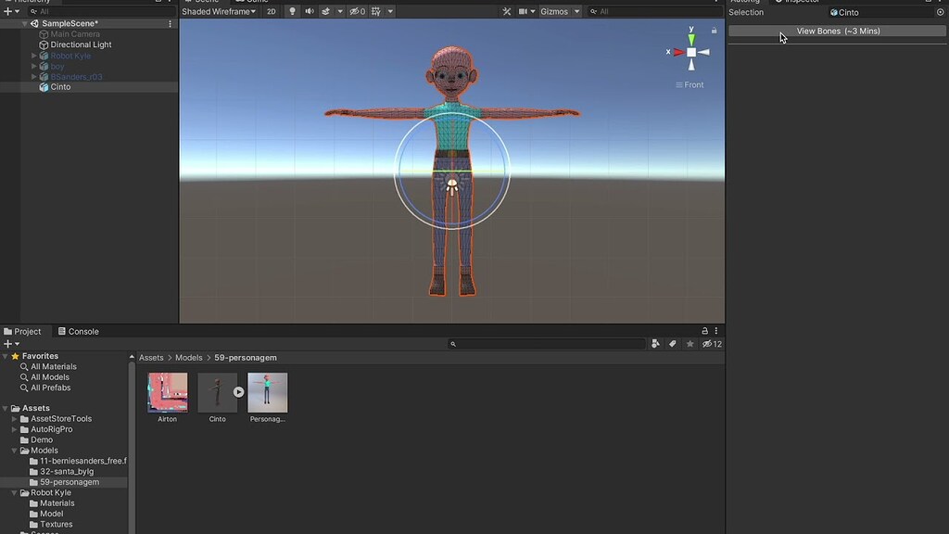This screenshot has height=534, width=949.
Task: Open the Gizmos dropdown
Action: [557, 11]
